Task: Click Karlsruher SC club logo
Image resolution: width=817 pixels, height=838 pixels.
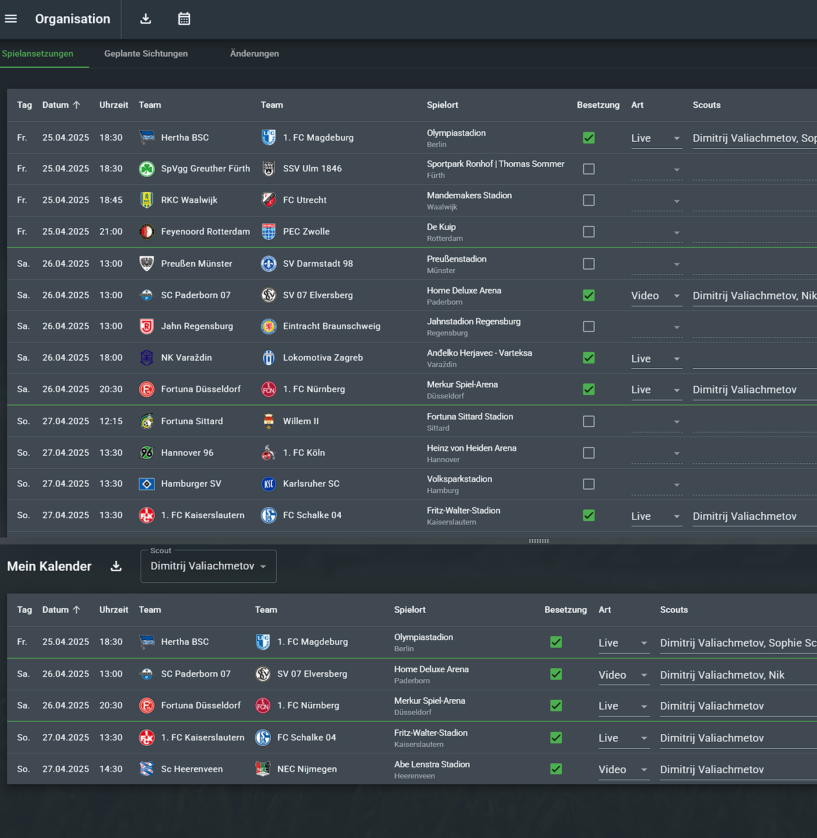Action: click(x=268, y=484)
